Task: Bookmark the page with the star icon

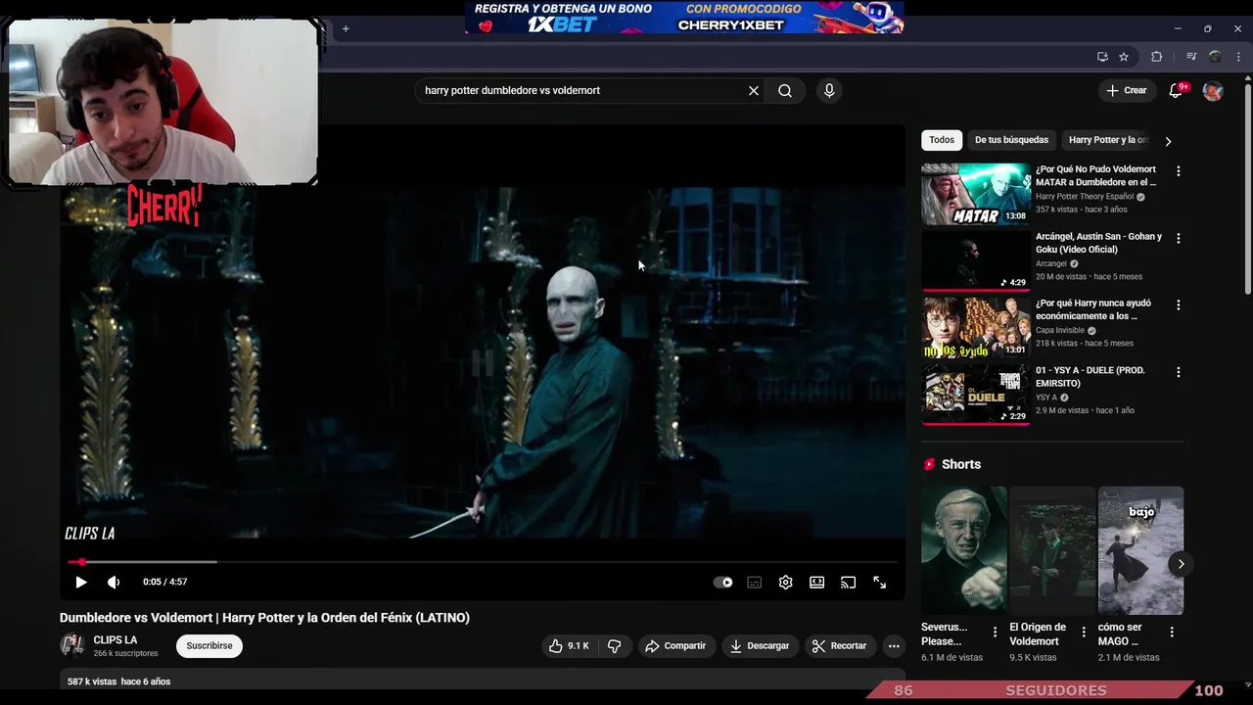Action: click(1124, 57)
